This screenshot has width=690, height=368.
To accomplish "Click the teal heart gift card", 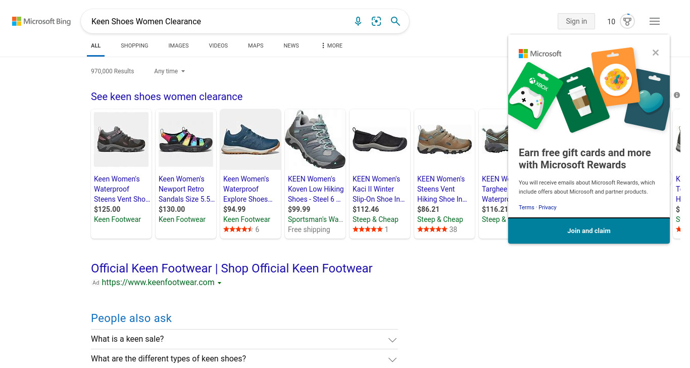I will 648,100.
